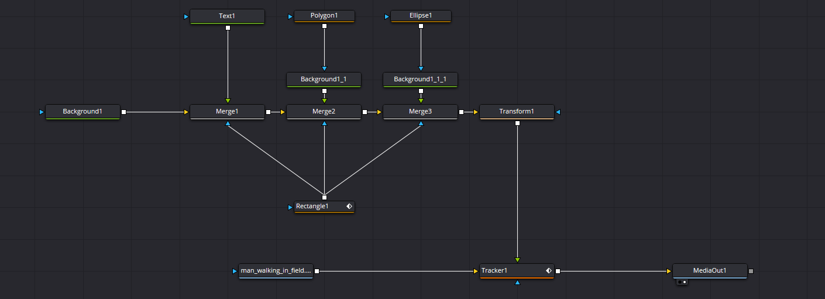Select the Text1 node
This screenshot has height=299, width=825.
tap(228, 16)
